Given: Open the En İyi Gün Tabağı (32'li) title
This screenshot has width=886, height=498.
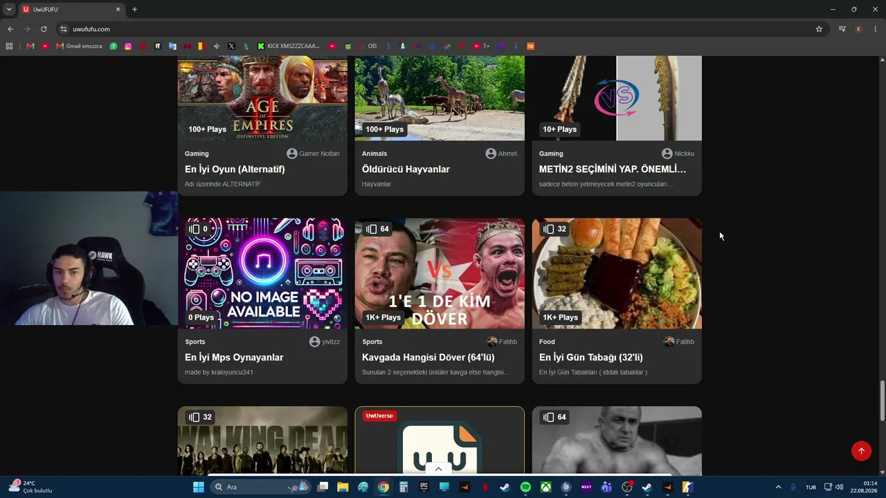Looking at the screenshot, I should pyautogui.click(x=591, y=358).
